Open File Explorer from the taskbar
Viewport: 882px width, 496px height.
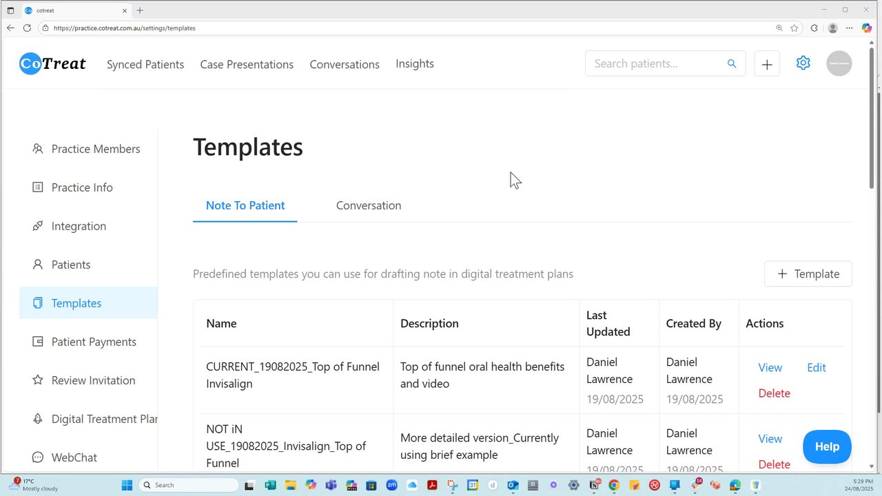coord(290,485)
